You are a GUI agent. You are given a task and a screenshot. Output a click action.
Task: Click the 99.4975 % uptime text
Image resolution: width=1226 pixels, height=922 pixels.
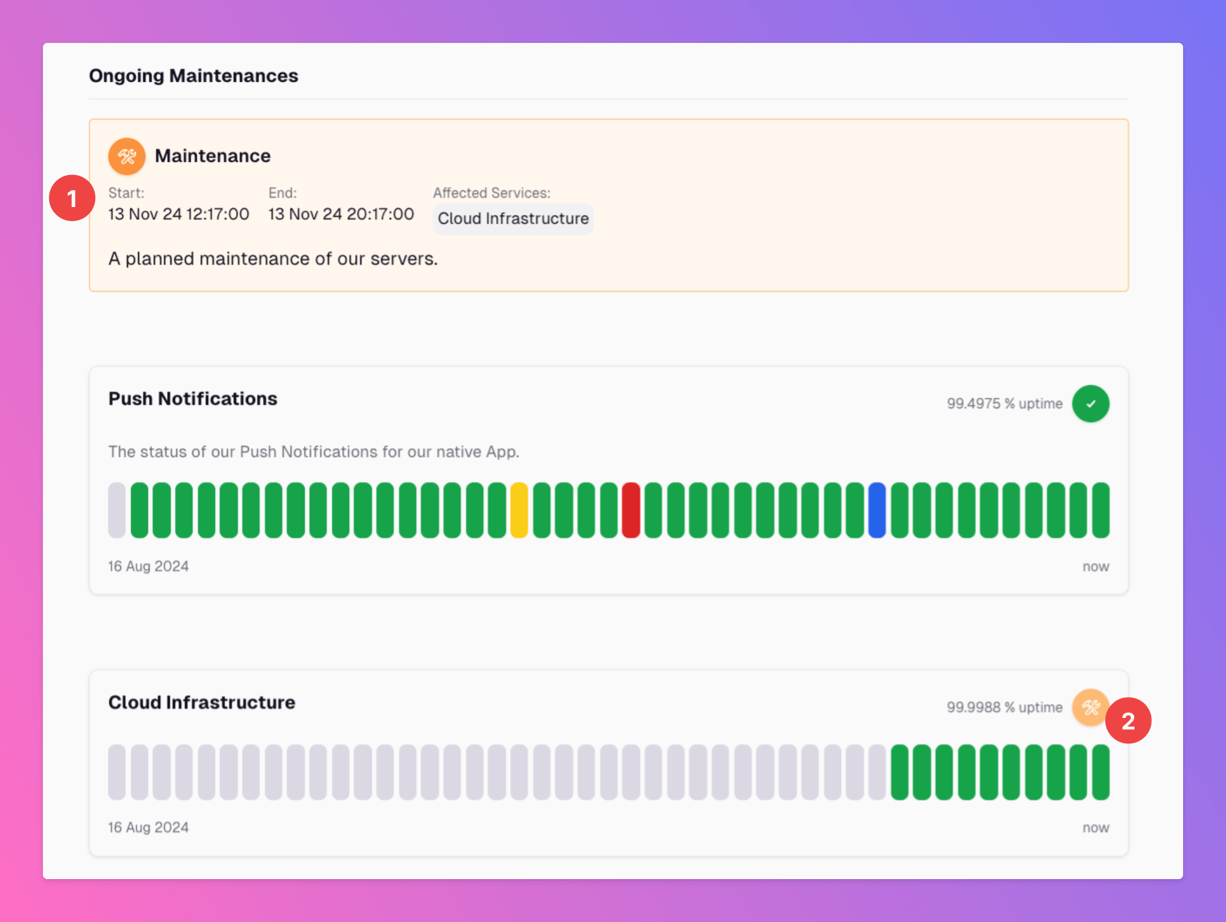[x=1004, y=404]
